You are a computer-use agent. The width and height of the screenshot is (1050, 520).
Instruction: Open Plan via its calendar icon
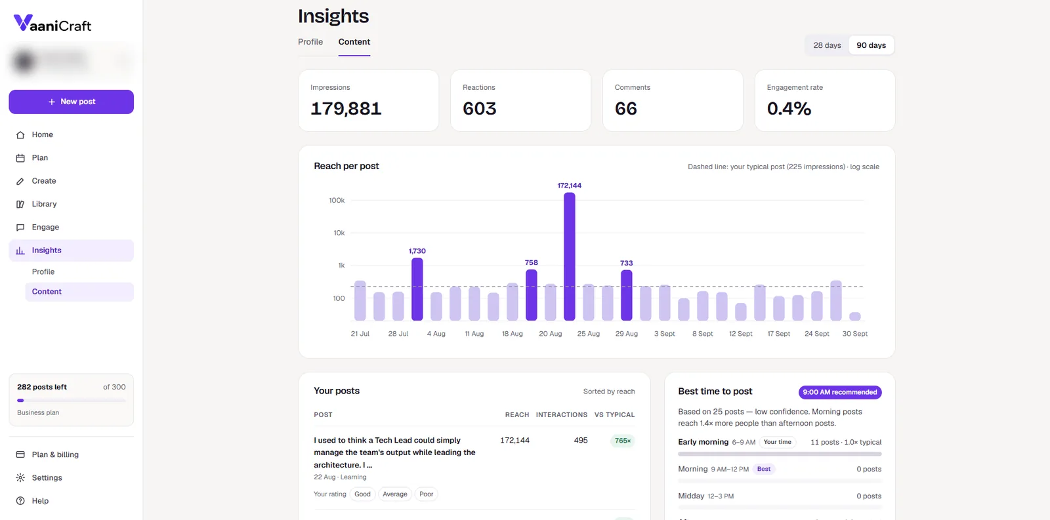click(20, 158)
